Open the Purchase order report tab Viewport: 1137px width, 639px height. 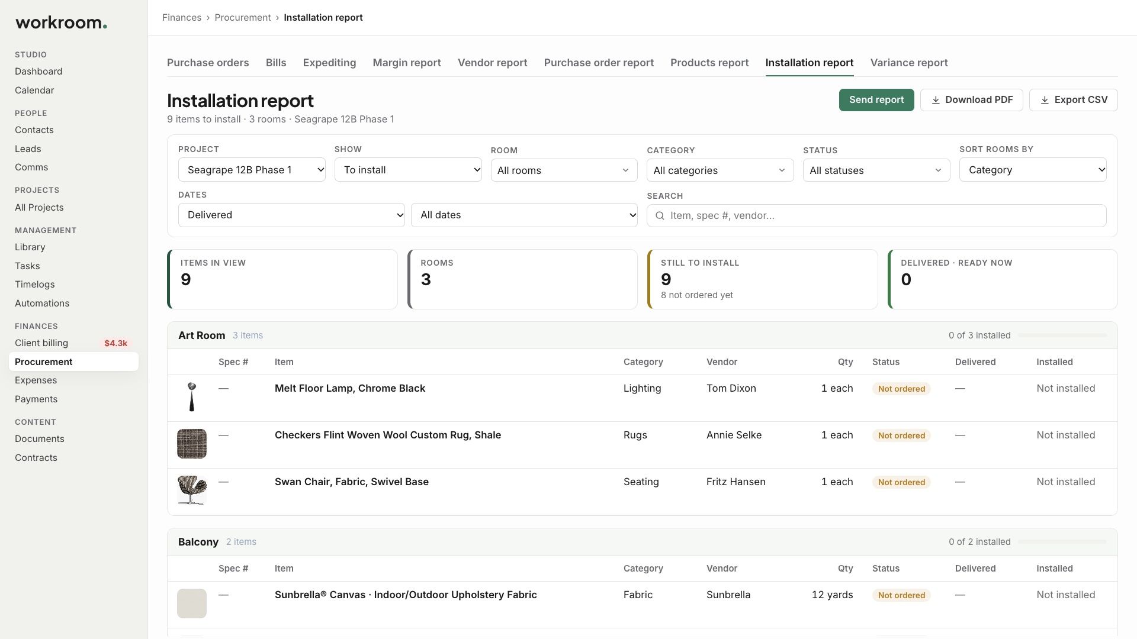[599, 63]
